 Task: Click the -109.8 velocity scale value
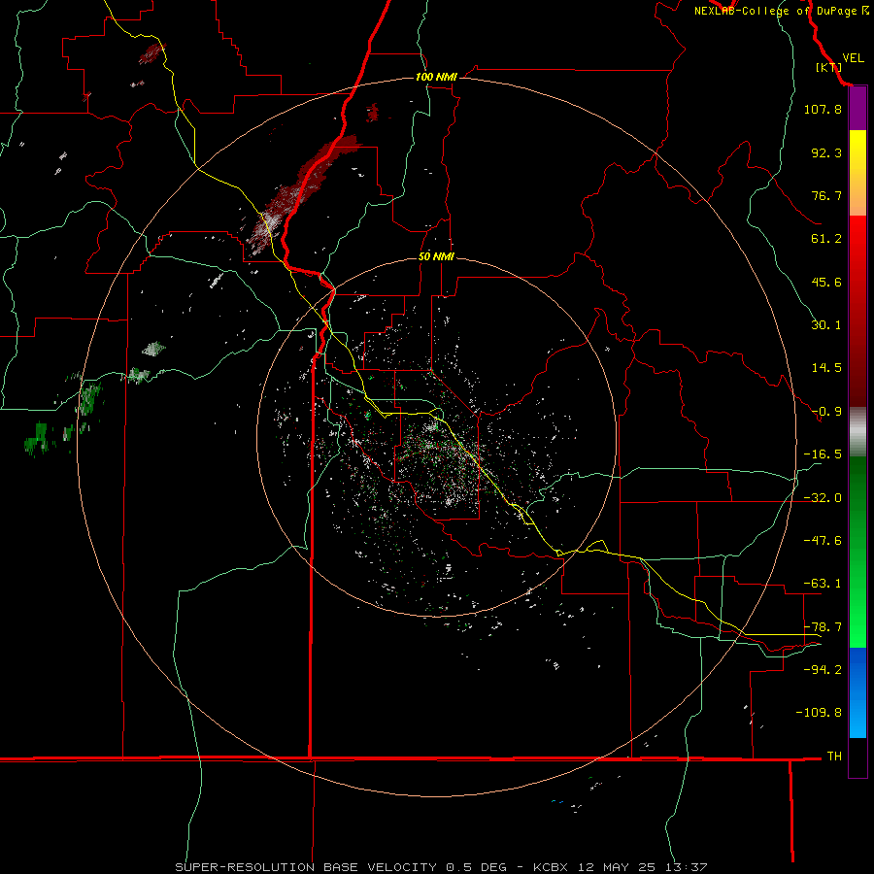819,713
